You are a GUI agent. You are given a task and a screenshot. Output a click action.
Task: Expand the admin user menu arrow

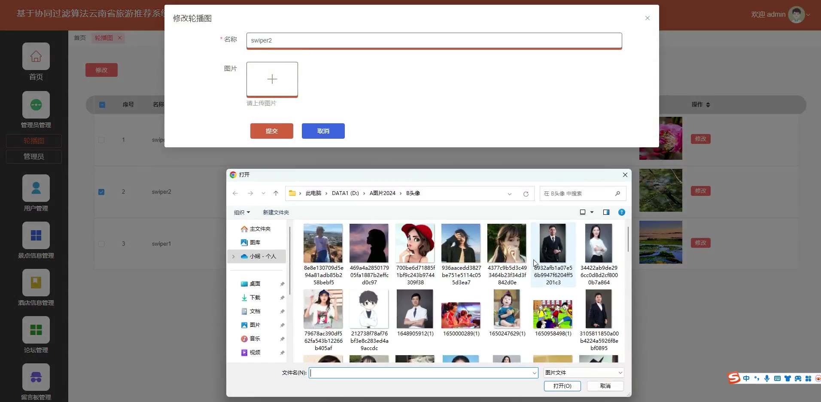click(x=808, y=15)
